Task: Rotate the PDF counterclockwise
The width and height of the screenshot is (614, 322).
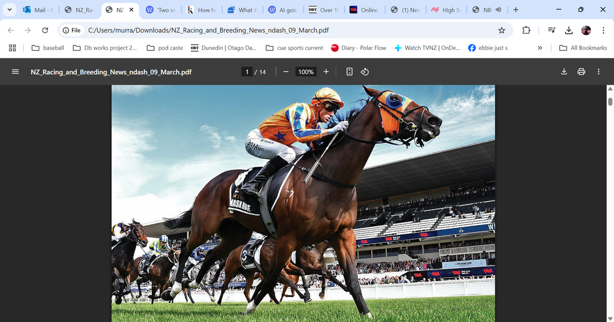Action: point(365,72)
